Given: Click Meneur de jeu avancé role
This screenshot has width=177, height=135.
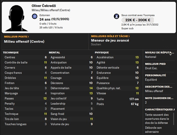Looking at the screenshot, I should 110,41.
